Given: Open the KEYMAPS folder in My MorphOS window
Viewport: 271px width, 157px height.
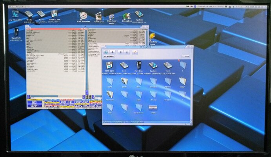Looking at the screenshot, I should click(110, 95).
